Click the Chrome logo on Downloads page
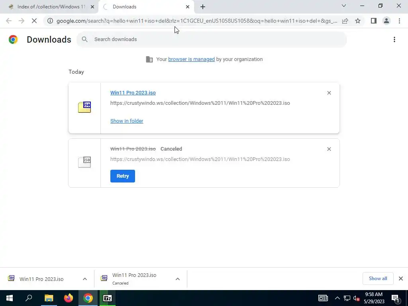The height and width of the screenshot is (306, 408). pos(13,39)
